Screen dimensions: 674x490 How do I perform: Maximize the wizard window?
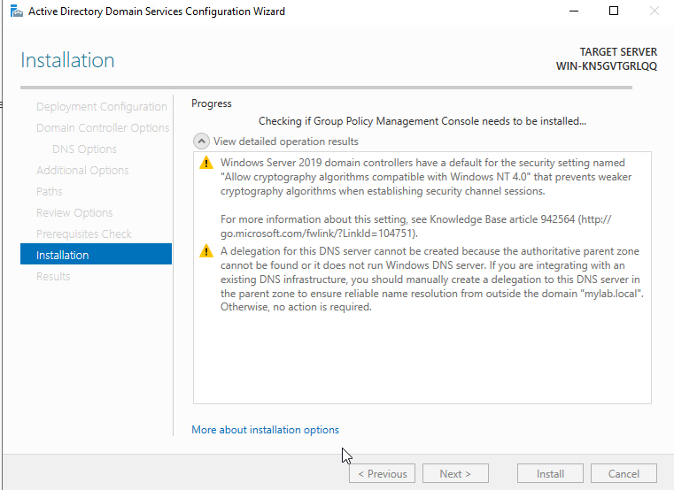pyautogui.click(x=614, y=11)
